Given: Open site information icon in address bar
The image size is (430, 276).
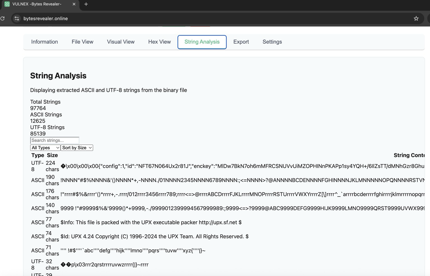Looking at the screenshot, I should (17, 18).
